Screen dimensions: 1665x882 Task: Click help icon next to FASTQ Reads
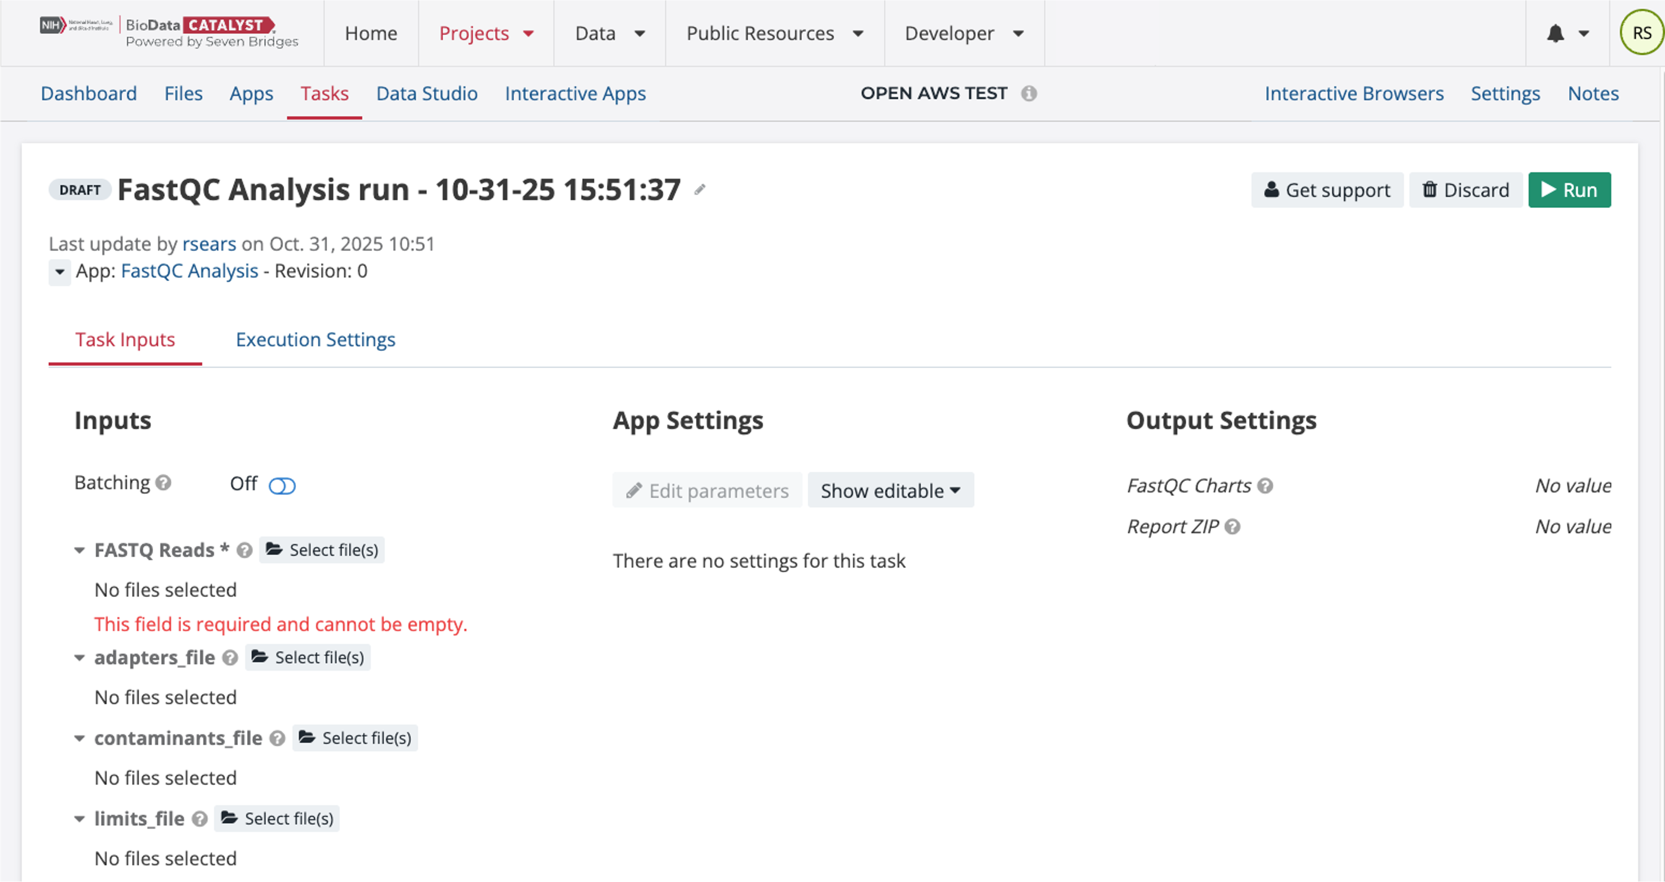tap(244, 550)
